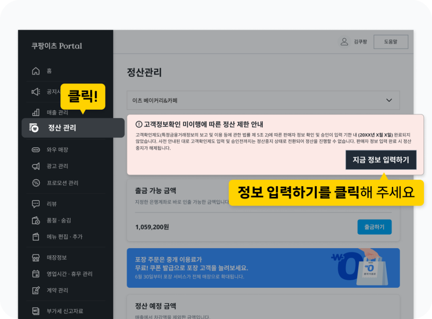Click the 출금 가능 금액 card title
Screen dimensions: 432x319
point(156,191)
